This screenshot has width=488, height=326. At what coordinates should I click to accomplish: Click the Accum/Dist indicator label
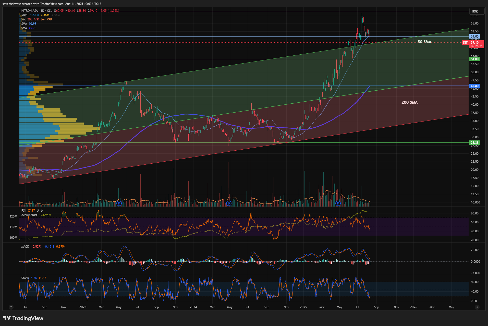(x=29, y=215)
